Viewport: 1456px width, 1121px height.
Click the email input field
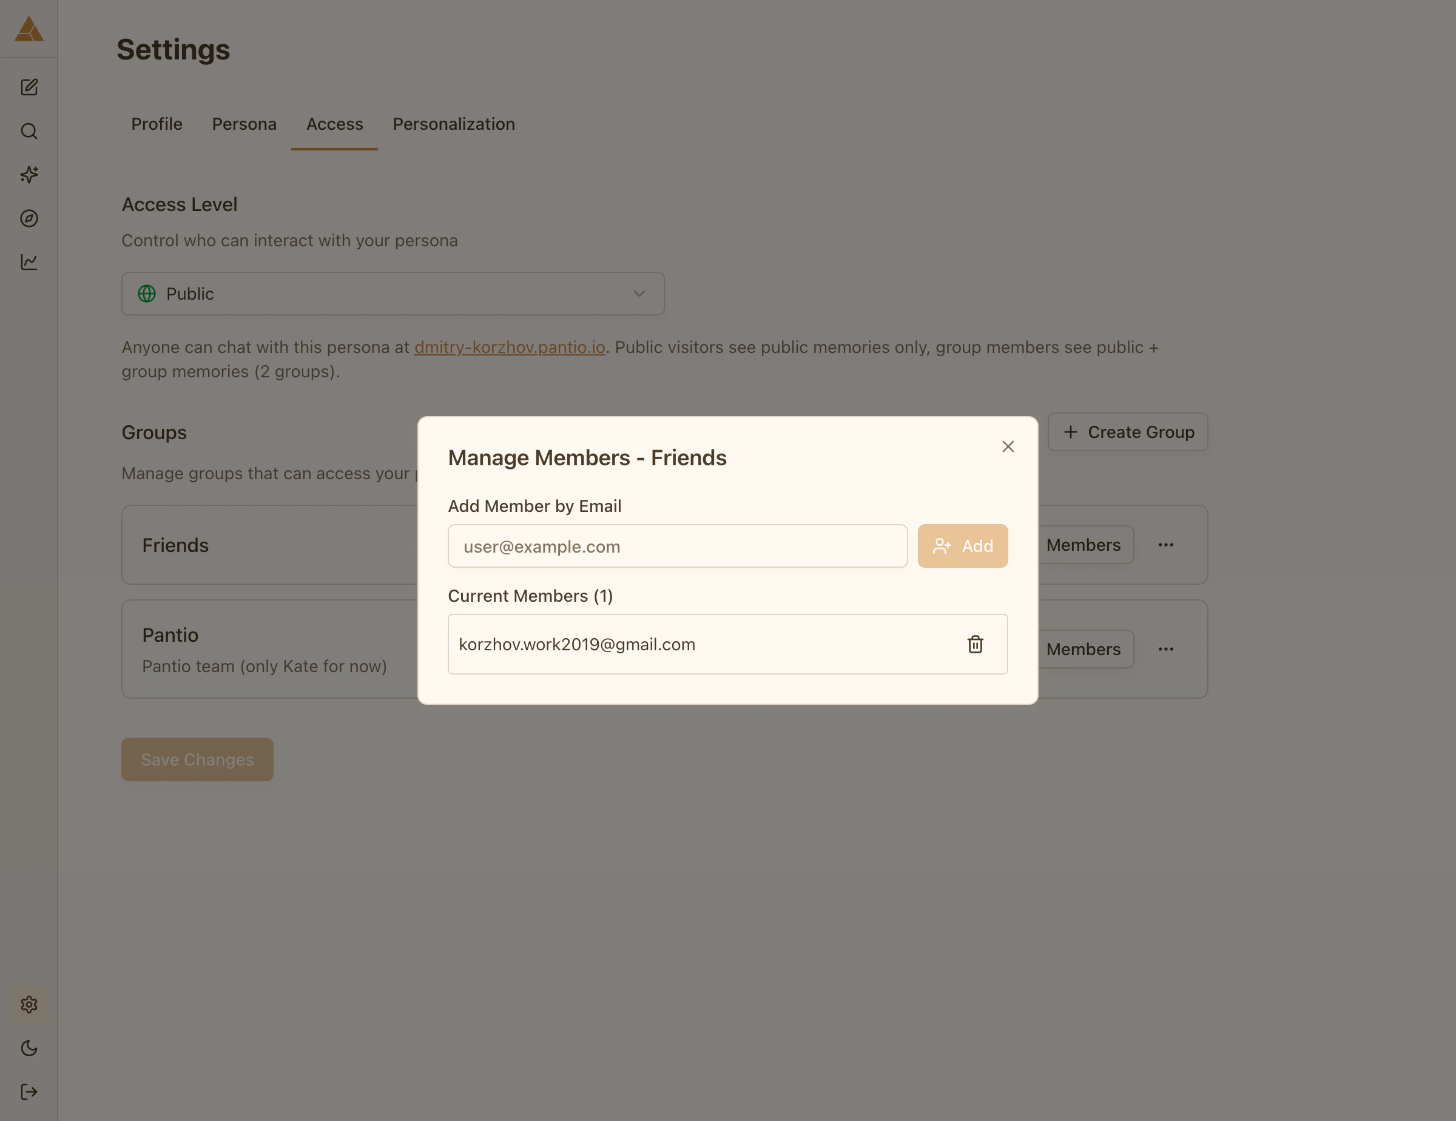click(x=676, y=547)
